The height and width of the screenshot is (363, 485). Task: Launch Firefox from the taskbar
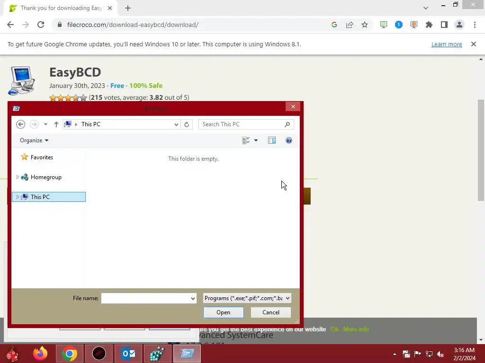(x=41, y=354)
